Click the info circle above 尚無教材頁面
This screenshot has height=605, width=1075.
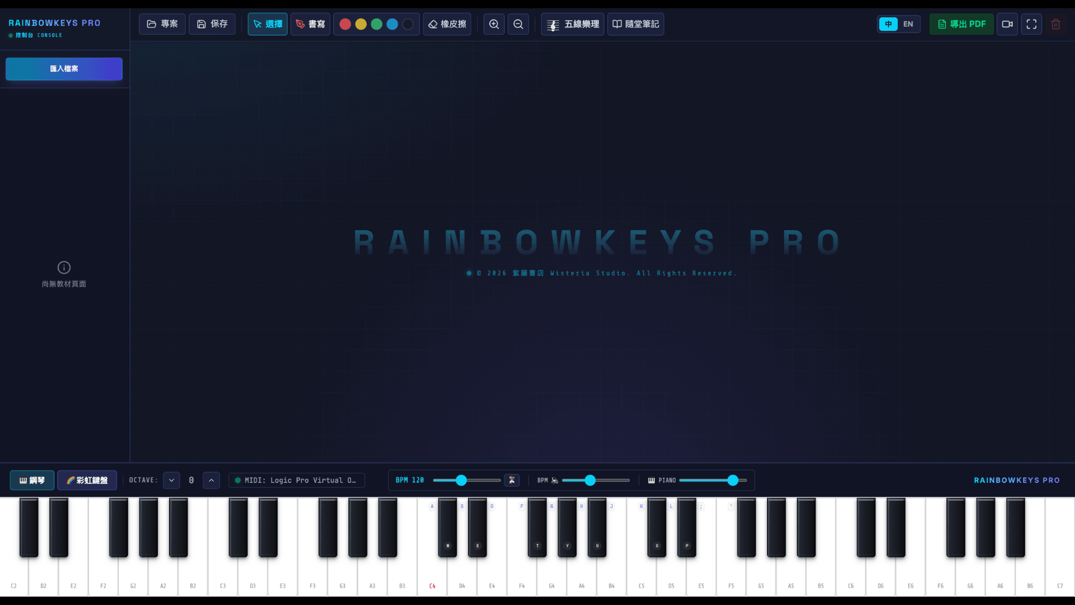[64, 267]
